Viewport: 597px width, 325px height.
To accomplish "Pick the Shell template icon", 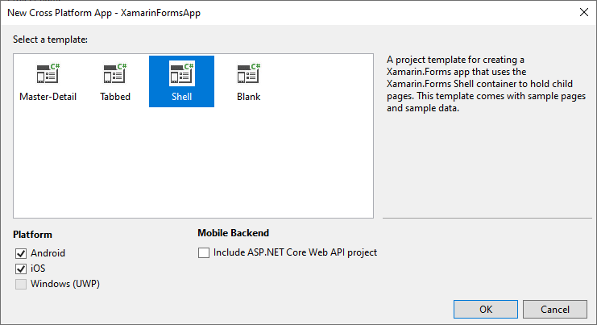I will click(181, 74).
